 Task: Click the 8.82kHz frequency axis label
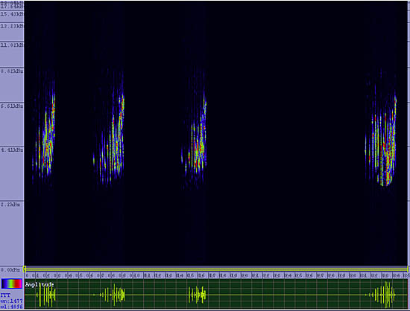point(12,71)
